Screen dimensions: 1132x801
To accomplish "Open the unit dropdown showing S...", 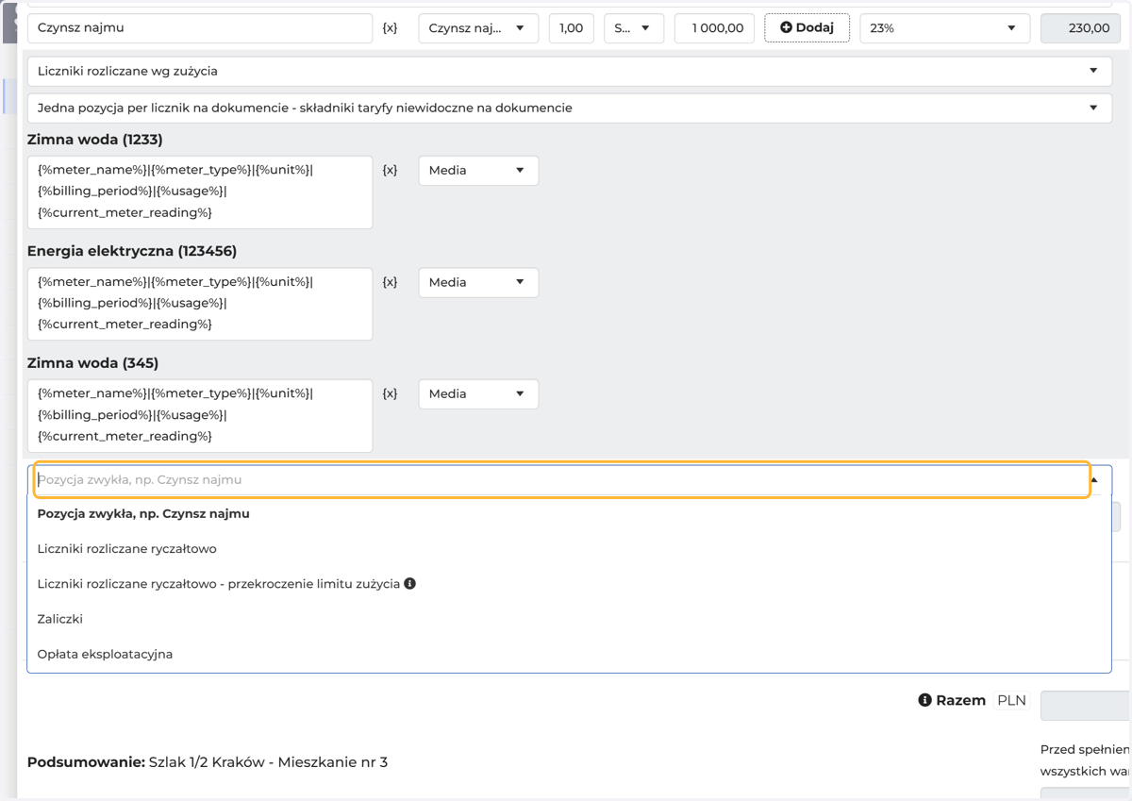I will 634,28.
